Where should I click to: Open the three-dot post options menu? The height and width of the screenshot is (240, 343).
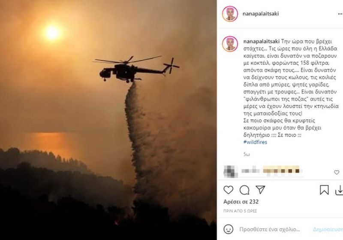click(x=340, y=14)
